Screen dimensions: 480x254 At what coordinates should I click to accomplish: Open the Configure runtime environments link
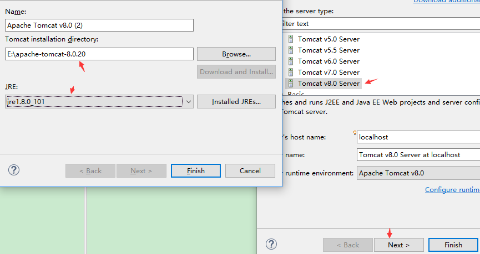452,190
